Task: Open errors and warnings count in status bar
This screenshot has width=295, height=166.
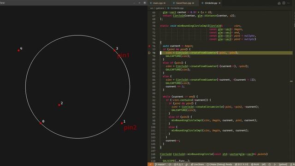Action: click(178, 164)
